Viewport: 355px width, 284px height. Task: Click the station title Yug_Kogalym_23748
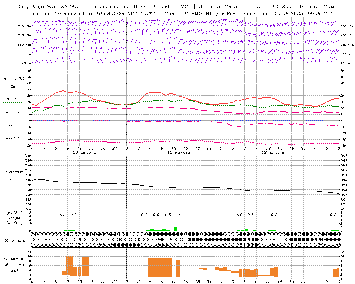pyautogui.click(x=48, y=7)
